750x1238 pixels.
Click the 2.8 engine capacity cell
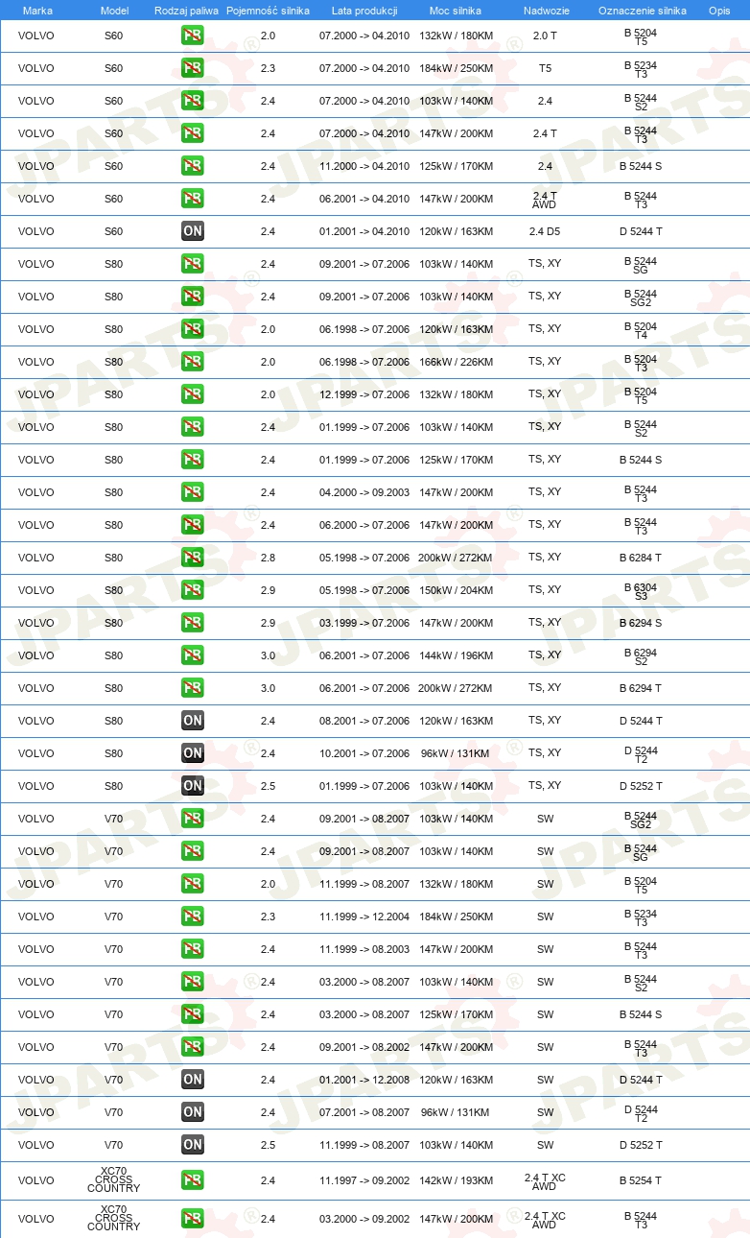click(268, 559)
